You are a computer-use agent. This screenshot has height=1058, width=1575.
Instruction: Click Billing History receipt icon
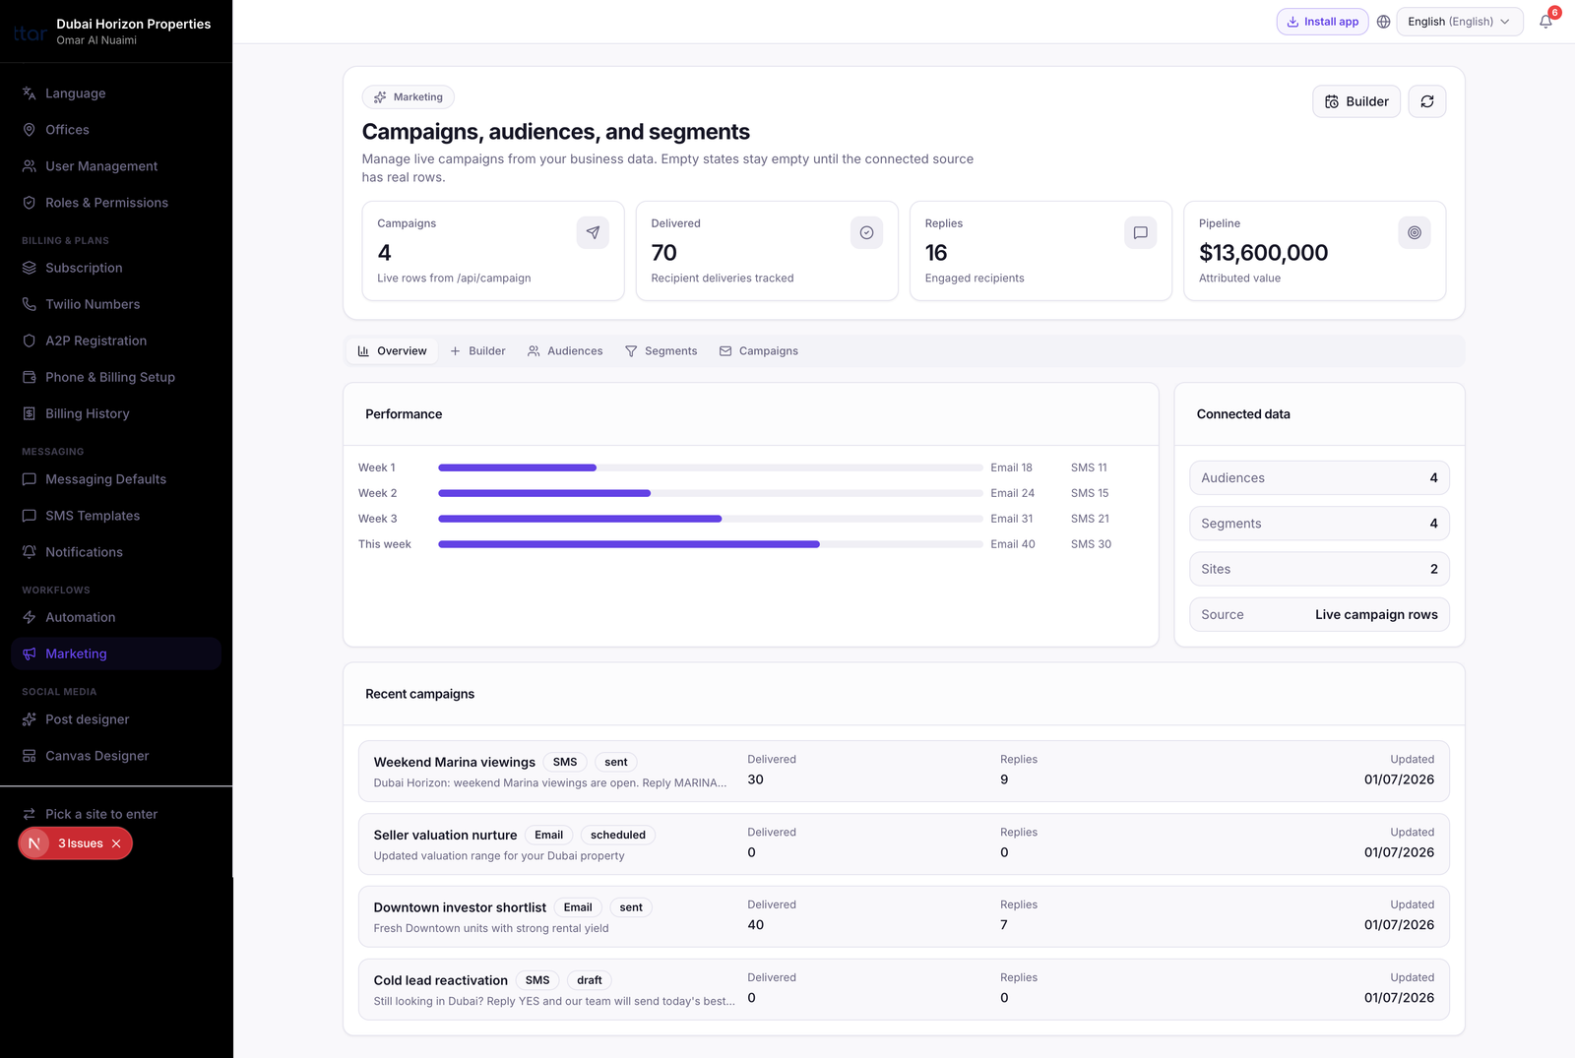click(30, 413)
